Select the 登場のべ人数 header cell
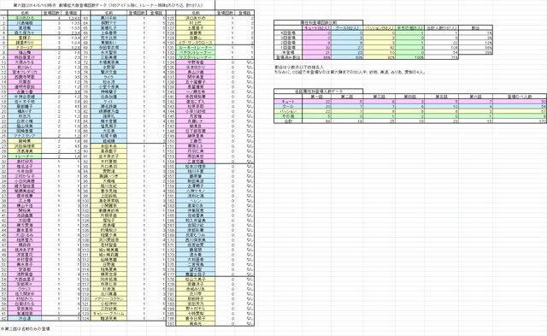 [520, 97]
